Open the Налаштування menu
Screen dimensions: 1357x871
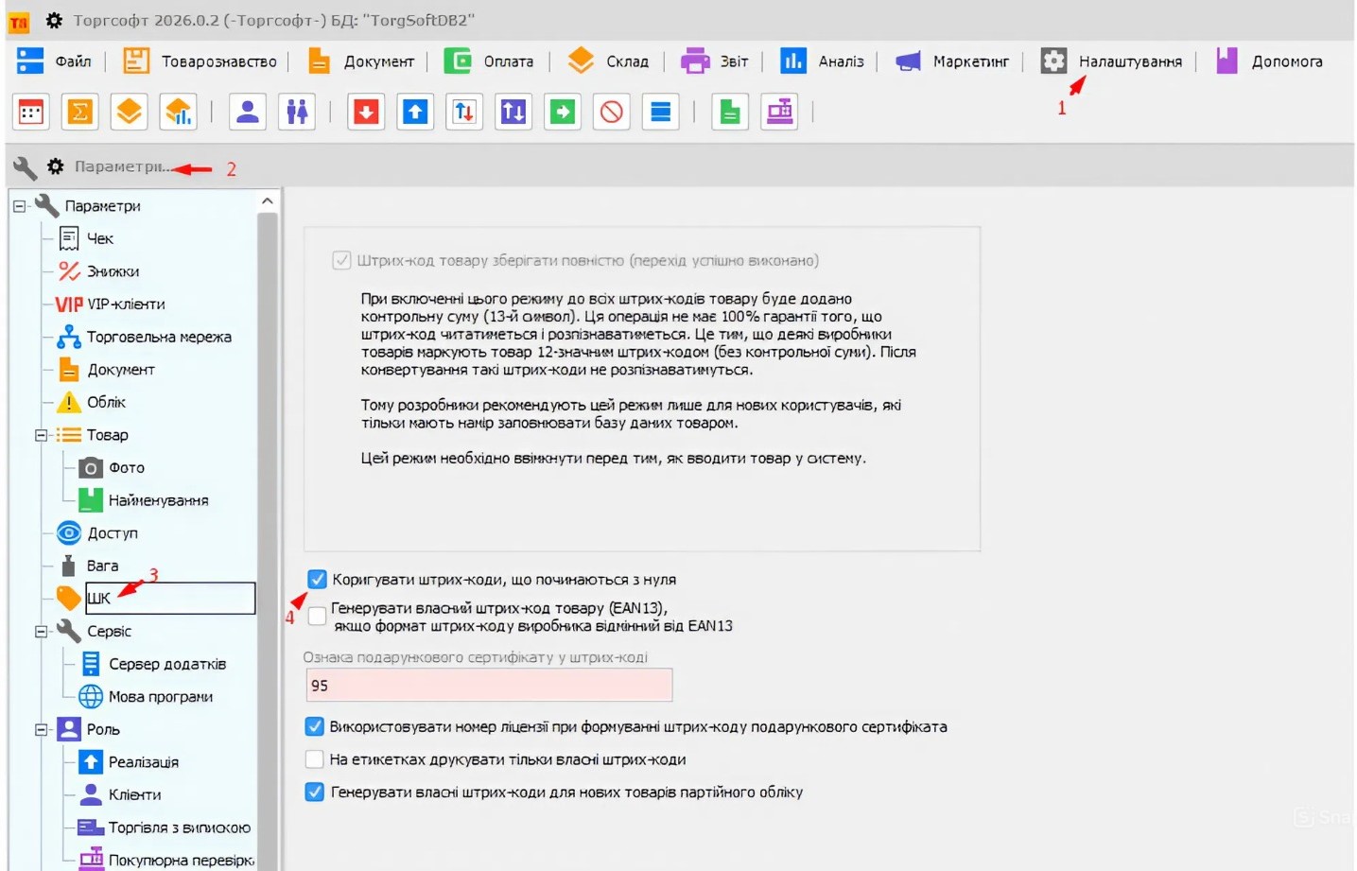click(1129, 61)
